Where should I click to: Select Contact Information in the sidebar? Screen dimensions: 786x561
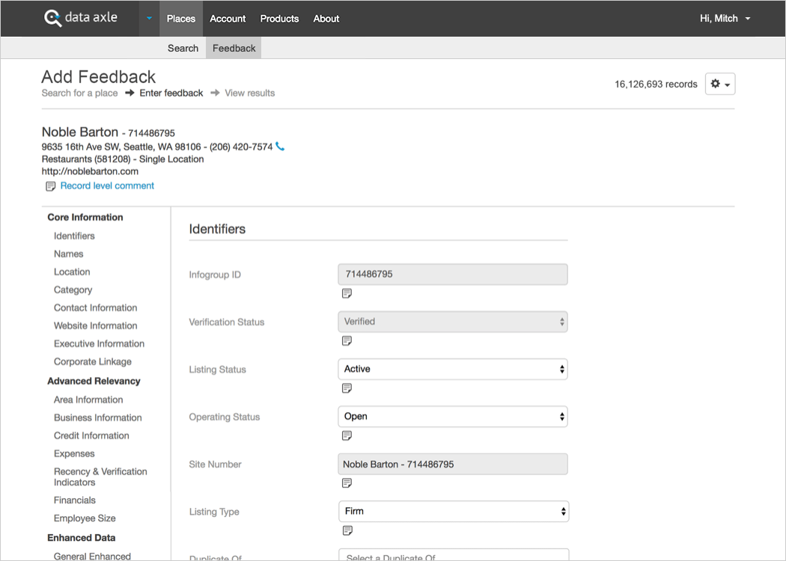pos(95,307)
